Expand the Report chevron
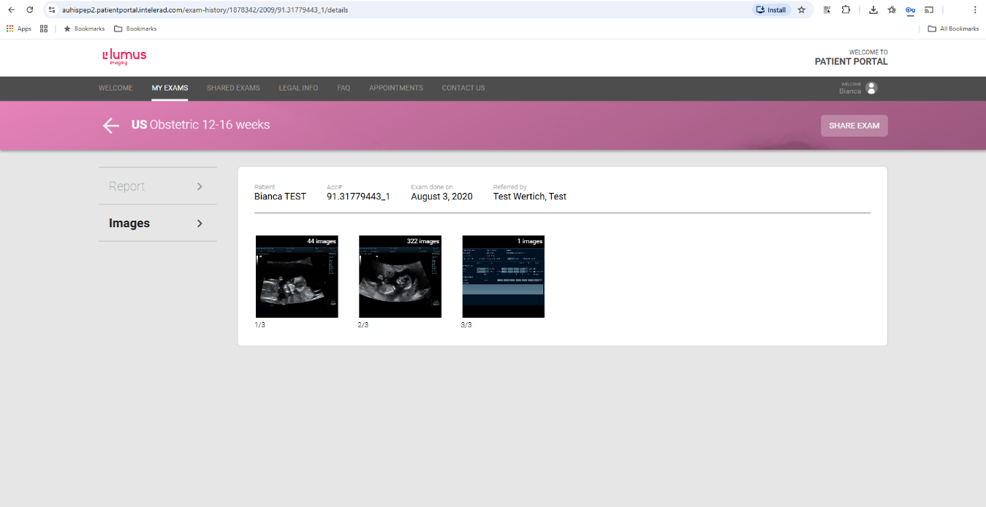 point(200,186)
